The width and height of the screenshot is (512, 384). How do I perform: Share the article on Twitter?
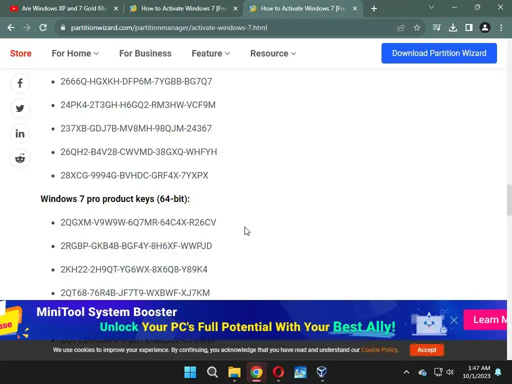point(20,108)
